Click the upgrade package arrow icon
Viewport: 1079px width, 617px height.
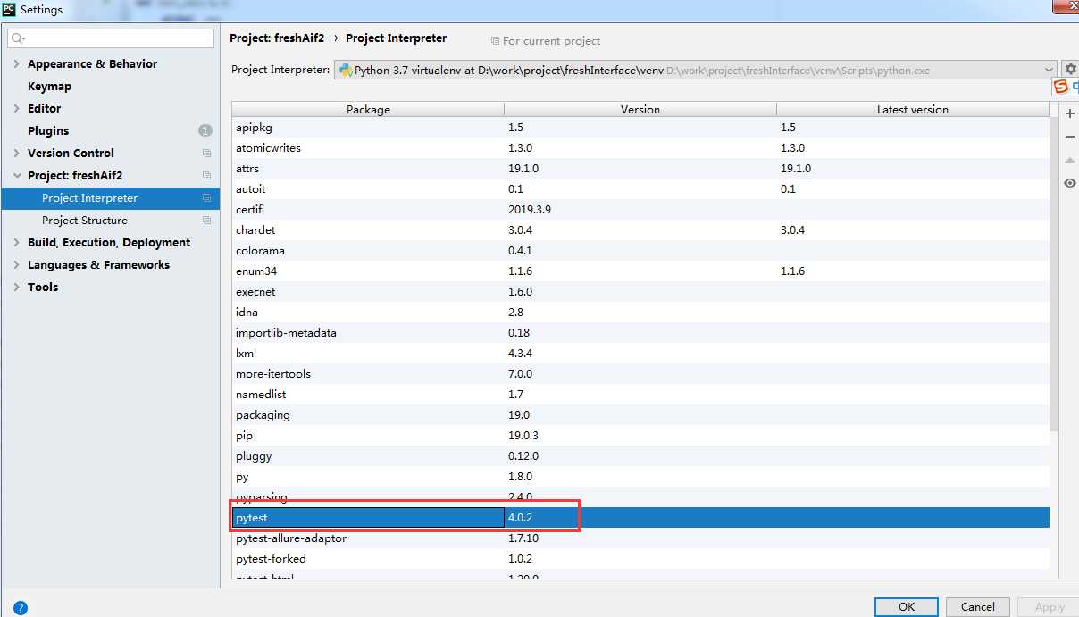click(x=1069, y=160)
